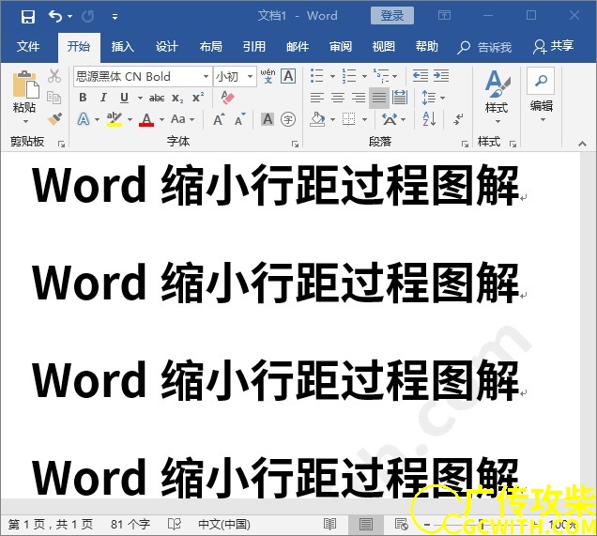
Task: Switch to the 布局 tab
Action: 210,46
